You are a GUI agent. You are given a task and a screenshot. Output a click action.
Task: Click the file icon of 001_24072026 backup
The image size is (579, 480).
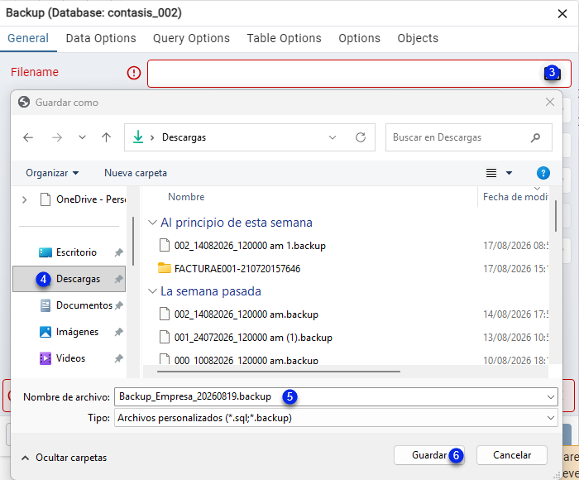[x=165, y=338]
